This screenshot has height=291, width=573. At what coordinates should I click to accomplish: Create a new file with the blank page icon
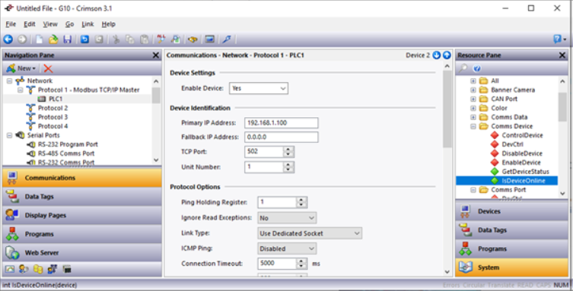[39, 40]
